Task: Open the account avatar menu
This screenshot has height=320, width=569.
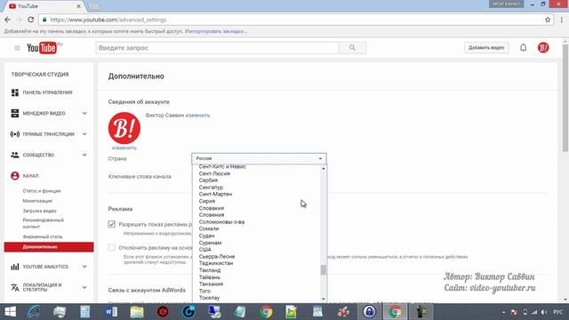Action: coord(543,47)
